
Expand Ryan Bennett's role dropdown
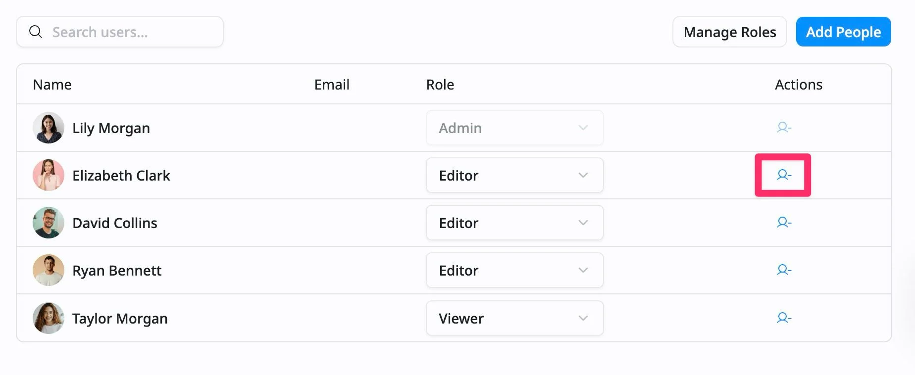[514, 270]
